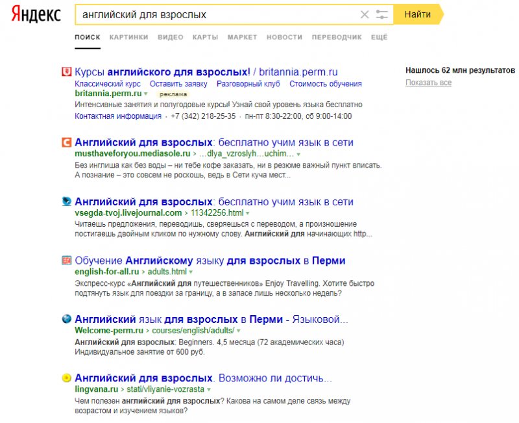The height and width of the screenshot is (423, 519).
Task: Click the musthaveforyou.mediasole.ru green URL
Action: (x=132, y=154)
